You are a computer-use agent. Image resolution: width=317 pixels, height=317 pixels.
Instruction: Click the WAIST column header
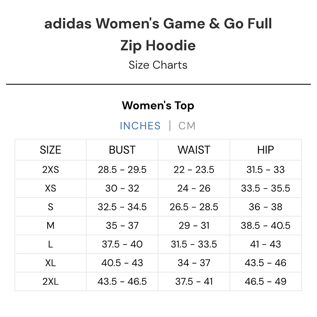[194, 150]
